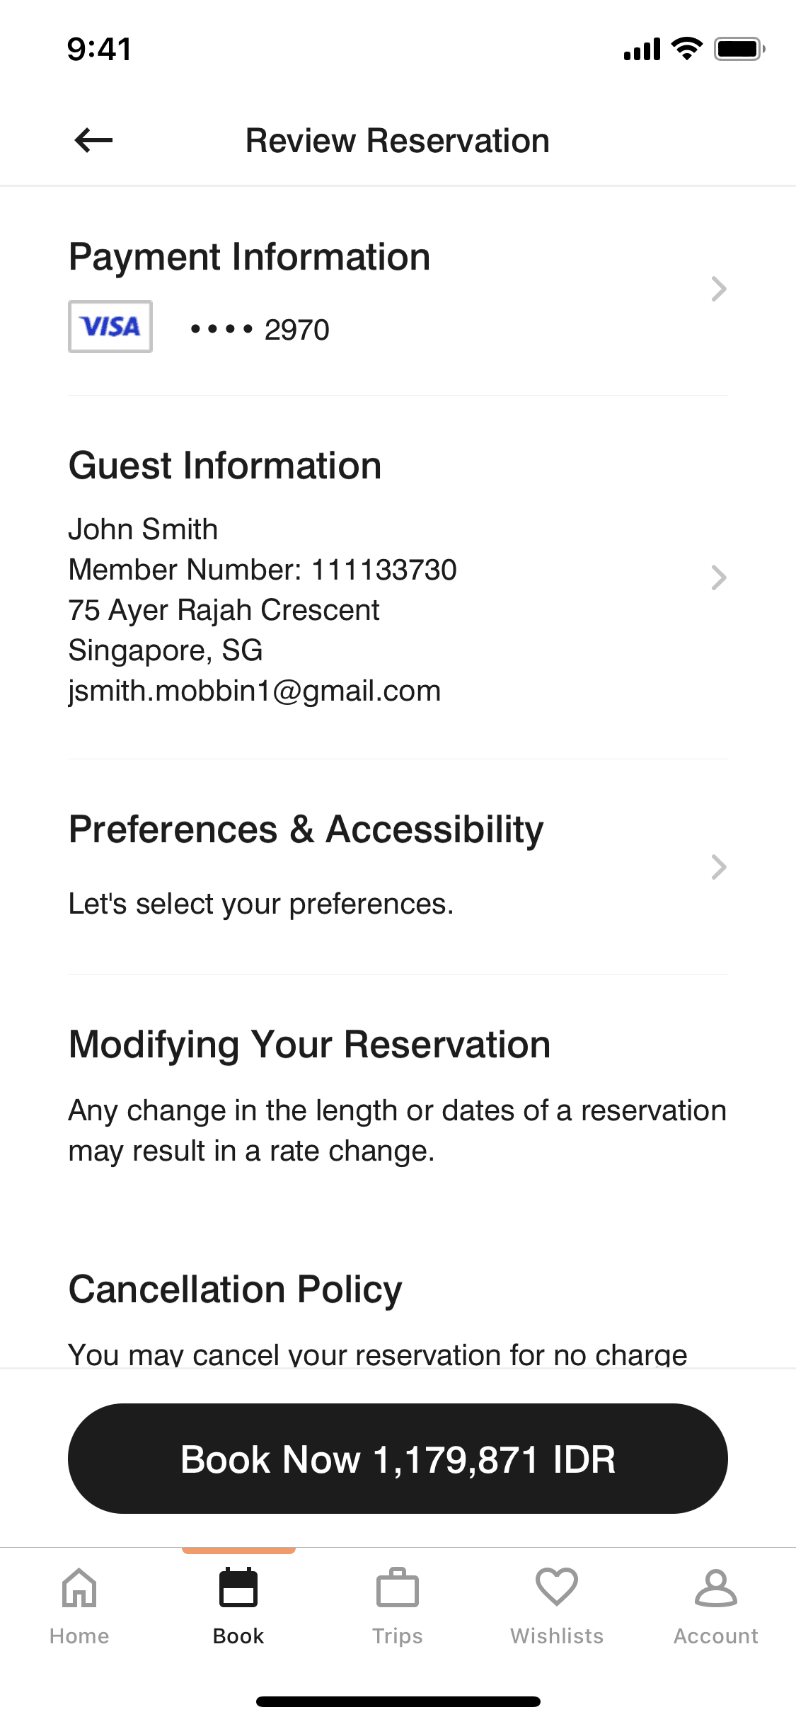This screenshot has height=1724, width=796.
Task: Switch to the Trips tab label
Action: point(398,1636)
